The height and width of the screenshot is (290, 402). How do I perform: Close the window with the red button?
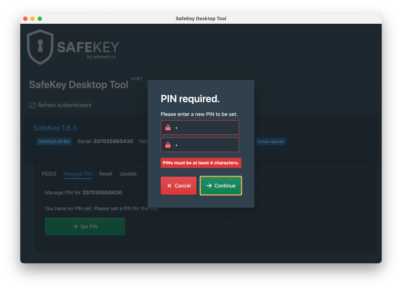(25, 19)
